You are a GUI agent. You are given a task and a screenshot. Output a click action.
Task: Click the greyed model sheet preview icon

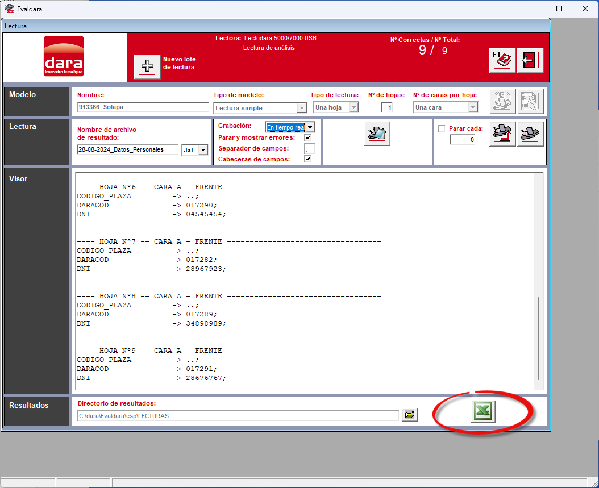530,102
